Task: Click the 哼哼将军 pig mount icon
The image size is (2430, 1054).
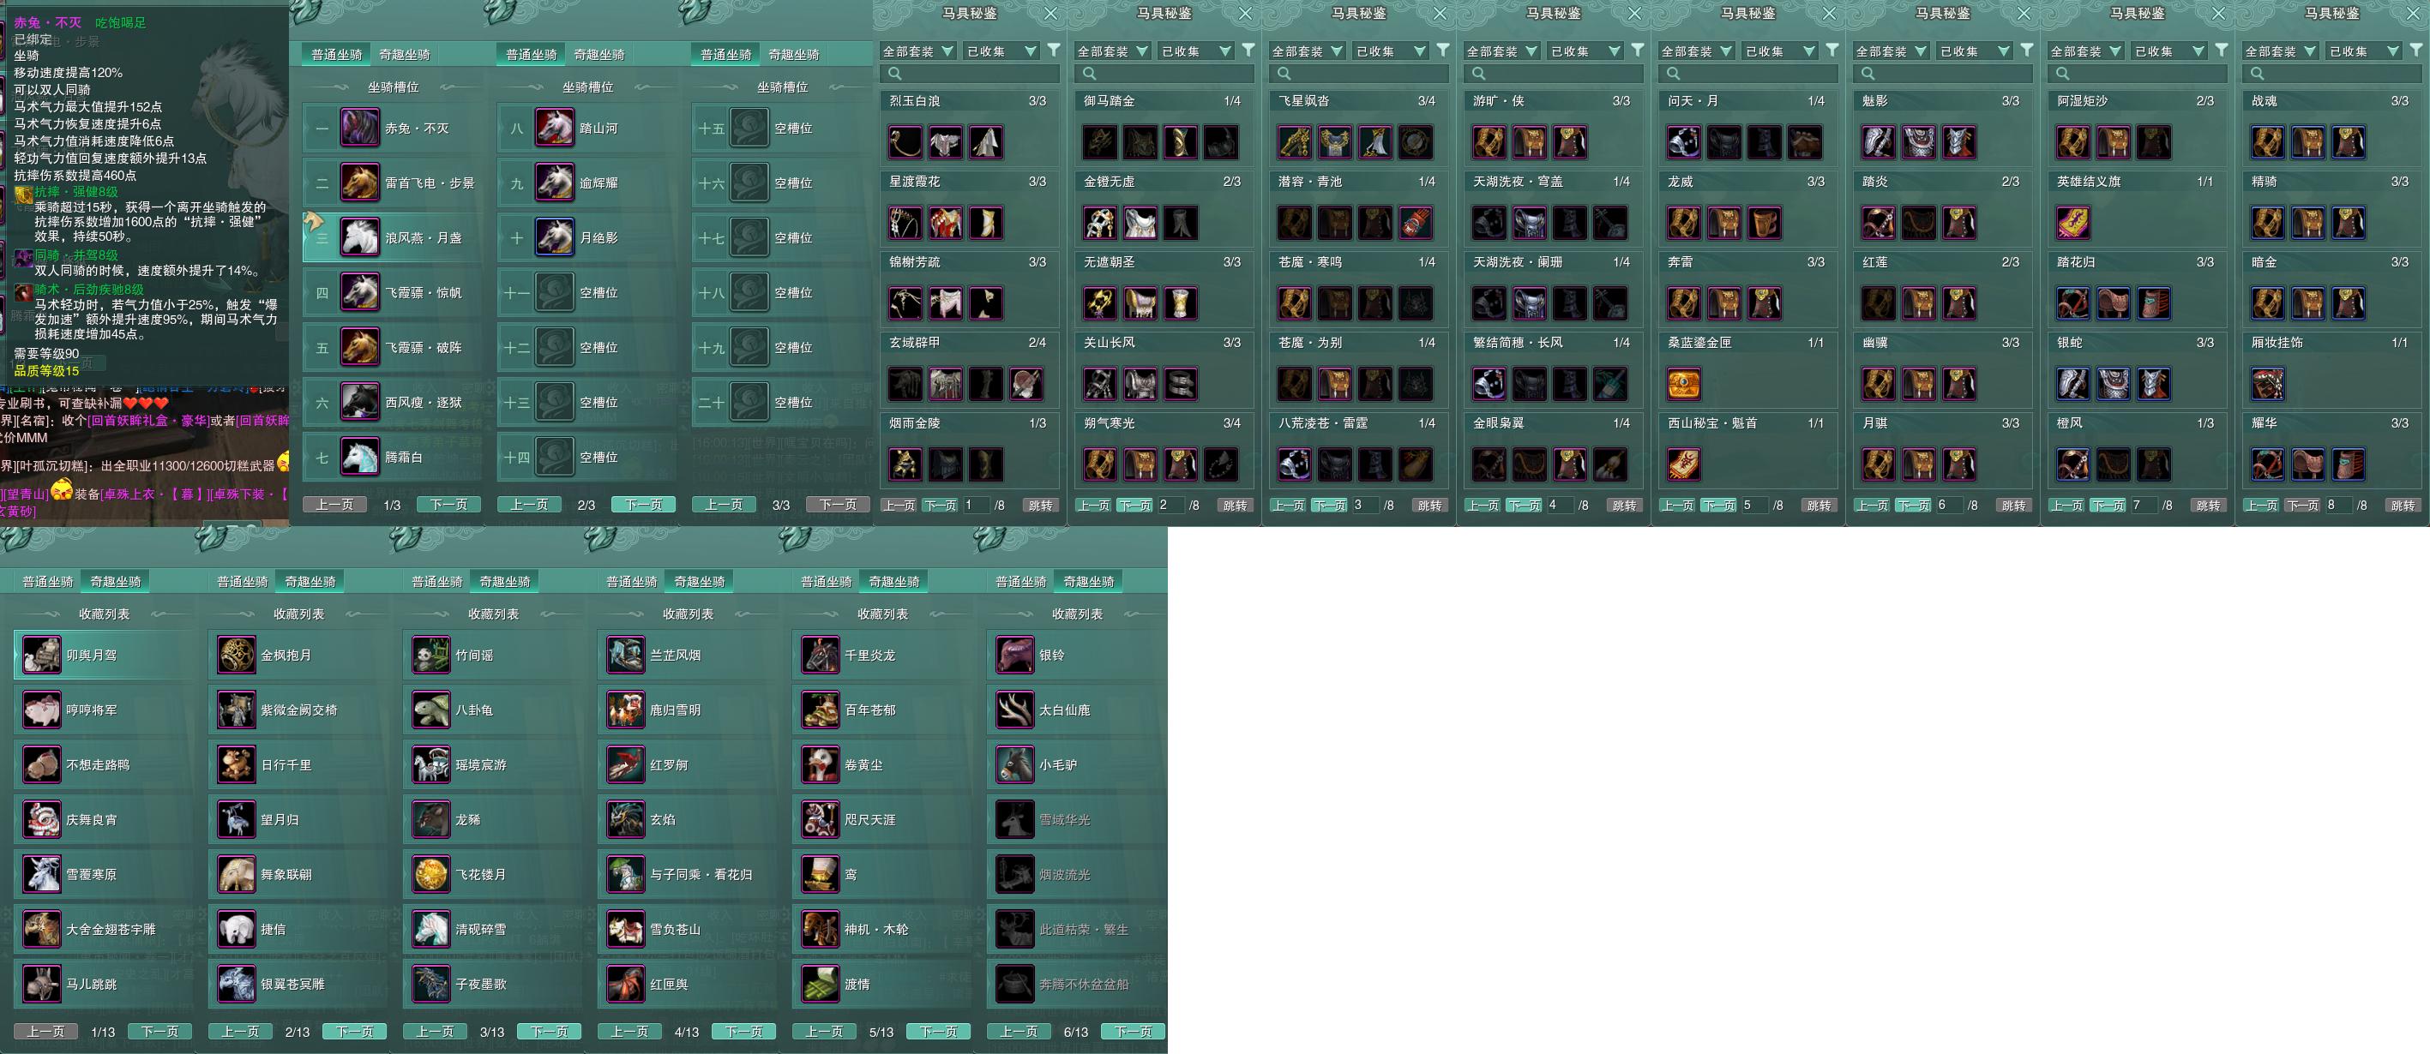Action: coord(41,710)
